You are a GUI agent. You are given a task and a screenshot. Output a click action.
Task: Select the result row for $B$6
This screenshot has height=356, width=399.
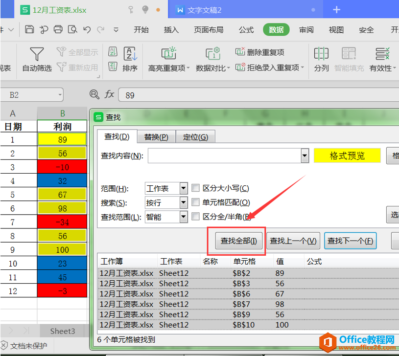(x=248, y=294)
